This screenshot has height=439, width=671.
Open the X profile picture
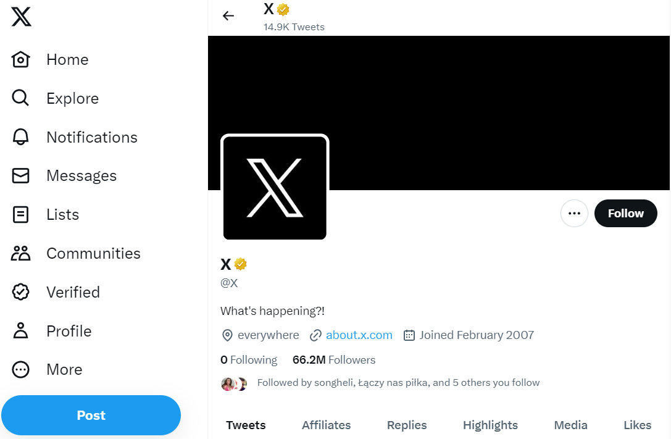[x=275, y=188]
